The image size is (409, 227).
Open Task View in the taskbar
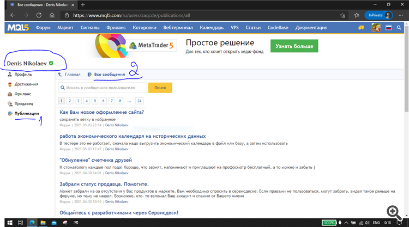point(20,223)
